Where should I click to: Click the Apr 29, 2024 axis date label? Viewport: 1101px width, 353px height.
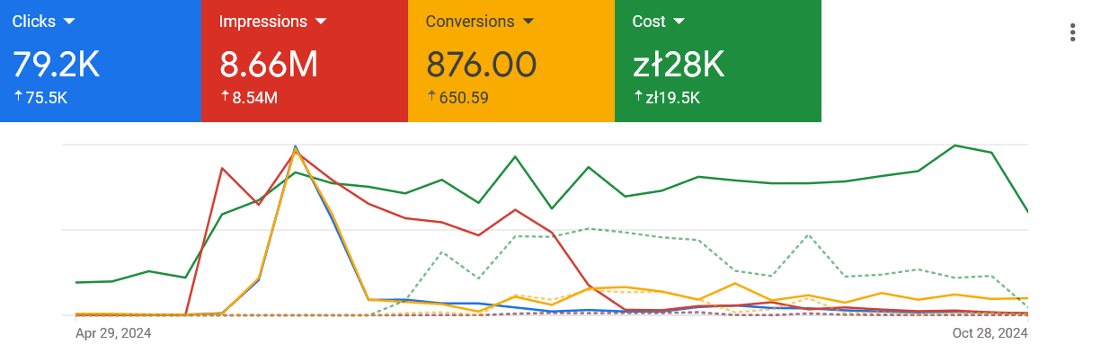tap(112, 333)
